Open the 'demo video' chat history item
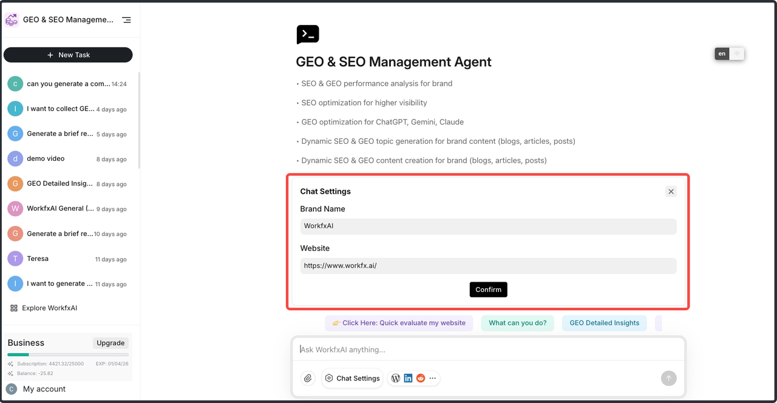The image size is (777, 403). 46,158
